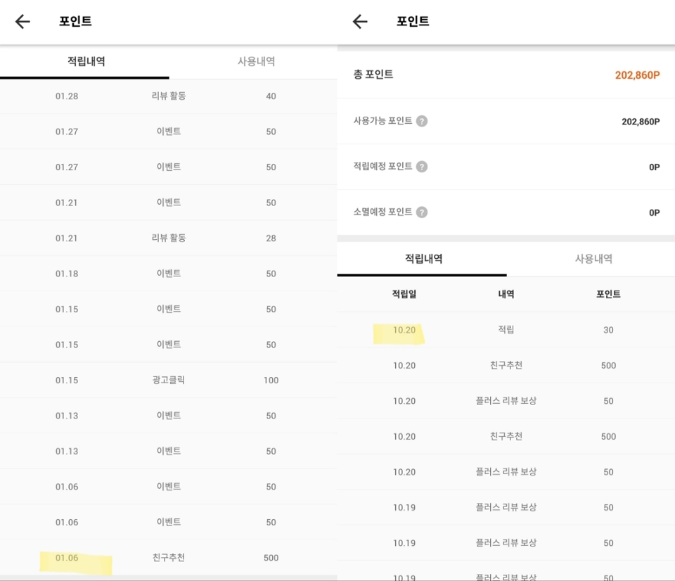This screenshot has height=581, width=675.
Task: Tap the highlighted 01.06 date
Action: coord(67,558)
